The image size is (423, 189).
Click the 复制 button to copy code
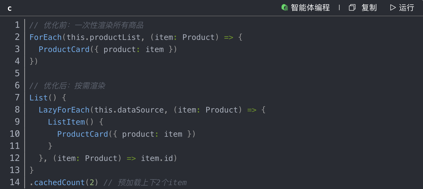(x=369, y=8)
